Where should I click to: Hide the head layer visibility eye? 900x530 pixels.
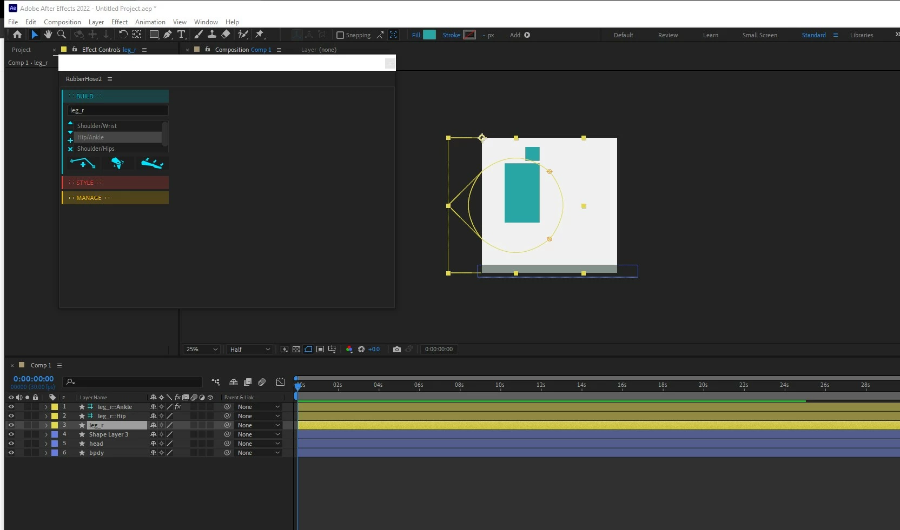click(11, 444)
